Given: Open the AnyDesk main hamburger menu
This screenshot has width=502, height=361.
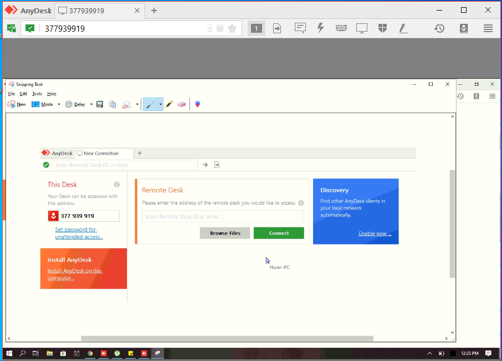Looking at the screenshot, I should tap(488, 28).
